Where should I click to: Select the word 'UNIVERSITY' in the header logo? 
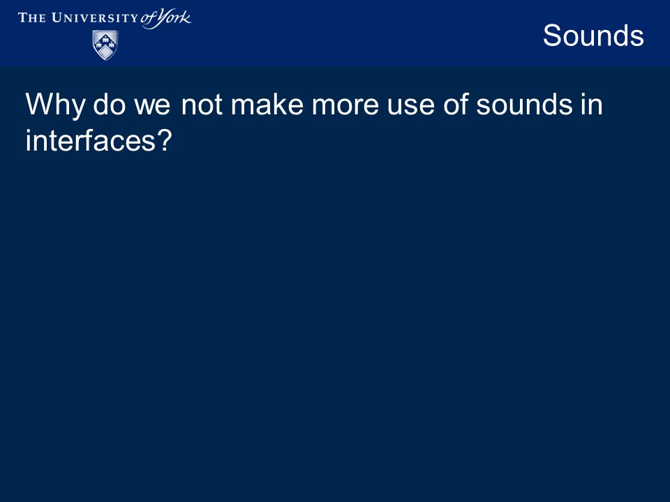[94, 18]
